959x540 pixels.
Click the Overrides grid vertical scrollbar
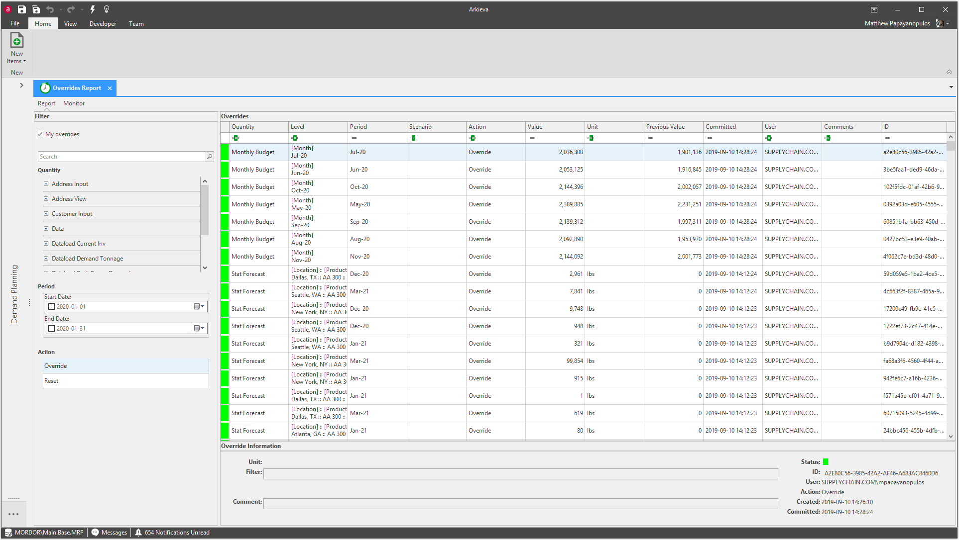click(x=951, y=286)
